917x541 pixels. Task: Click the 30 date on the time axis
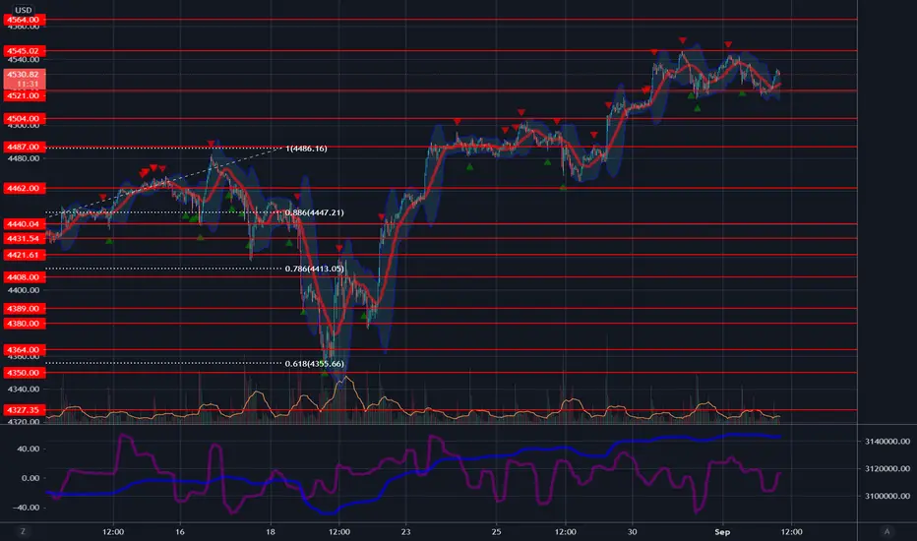[632, 532]
